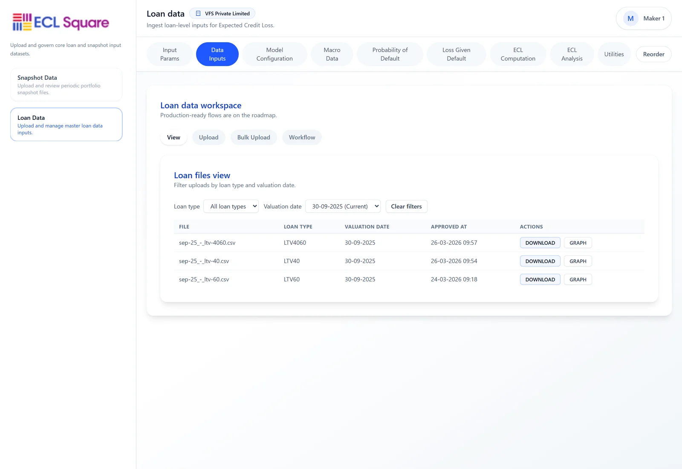Click the Maker 1 avatar circle
Viewport: 682px width, 469px height.
coord(630,18)
